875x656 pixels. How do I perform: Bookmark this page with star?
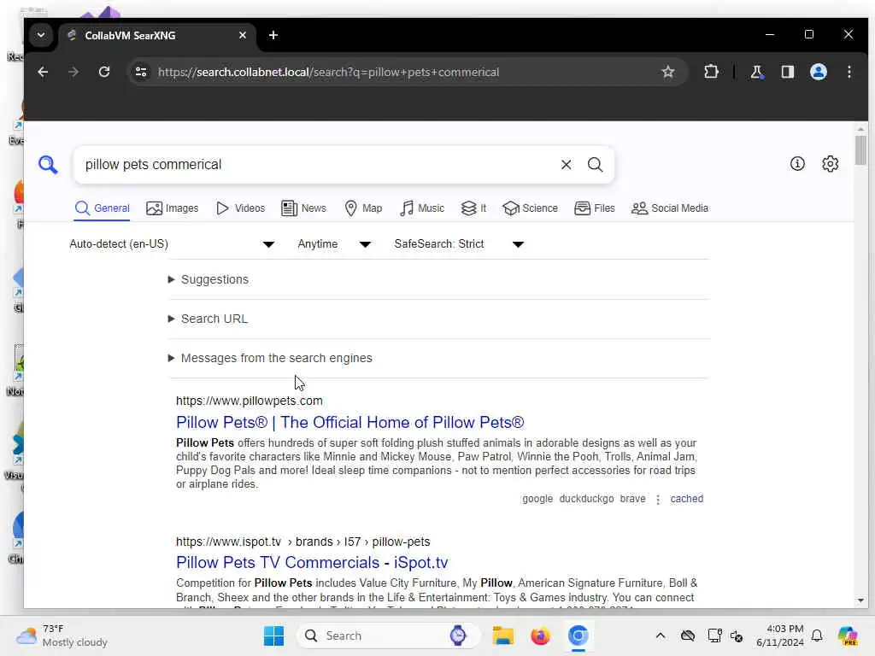(667, 72)
